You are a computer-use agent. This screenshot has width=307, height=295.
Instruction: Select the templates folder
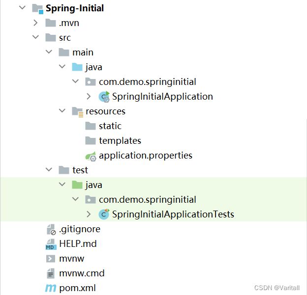tap(120, 141)
